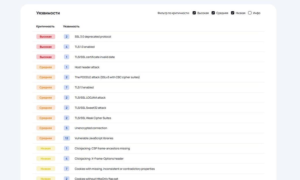300x180 pixels.
Task: Open TLS/SSL LOGJAM attack details
Action: 90,98
